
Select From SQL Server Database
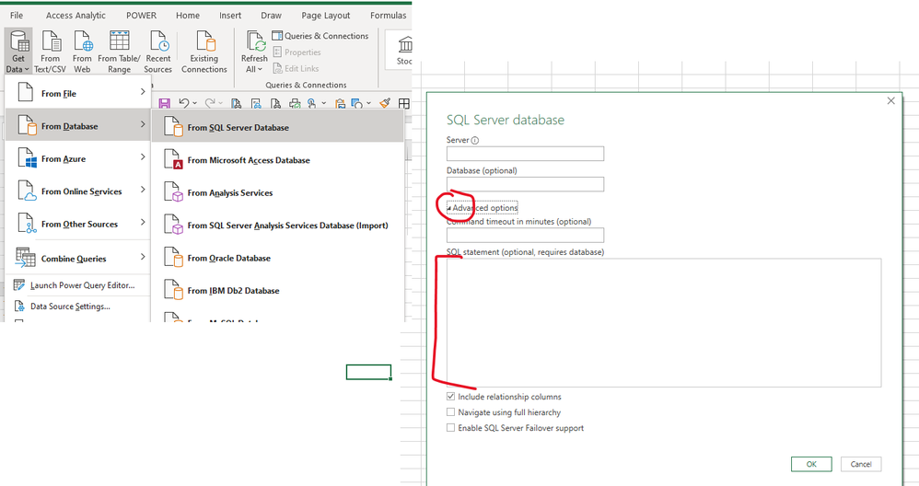tap(278, 126)
